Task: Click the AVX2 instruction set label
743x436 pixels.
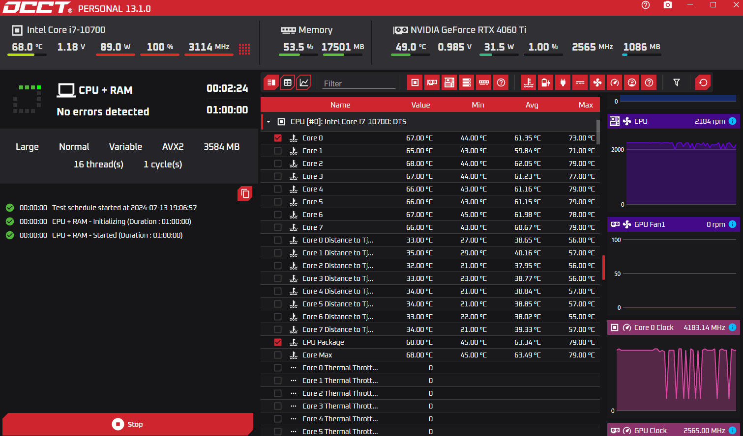Action: click(173, 147)
